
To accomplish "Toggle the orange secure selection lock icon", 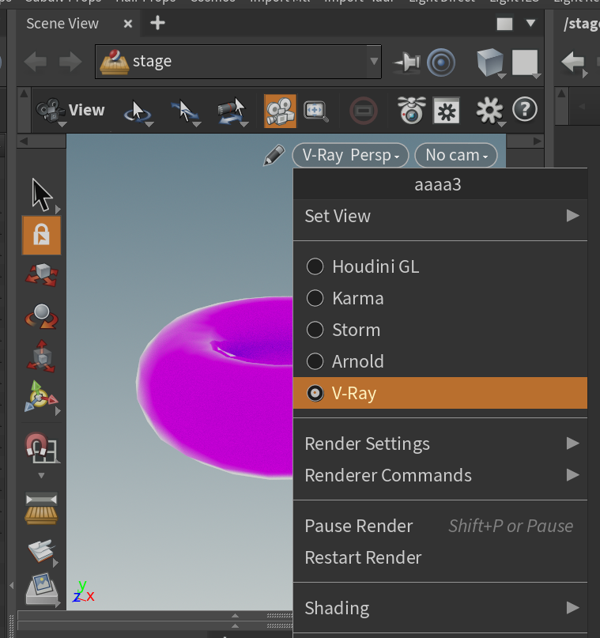I will [41, 236].
